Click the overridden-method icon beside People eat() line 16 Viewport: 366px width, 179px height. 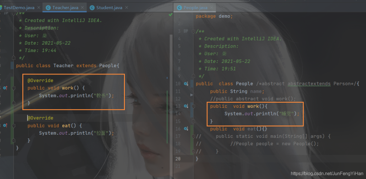click(186, 129)
